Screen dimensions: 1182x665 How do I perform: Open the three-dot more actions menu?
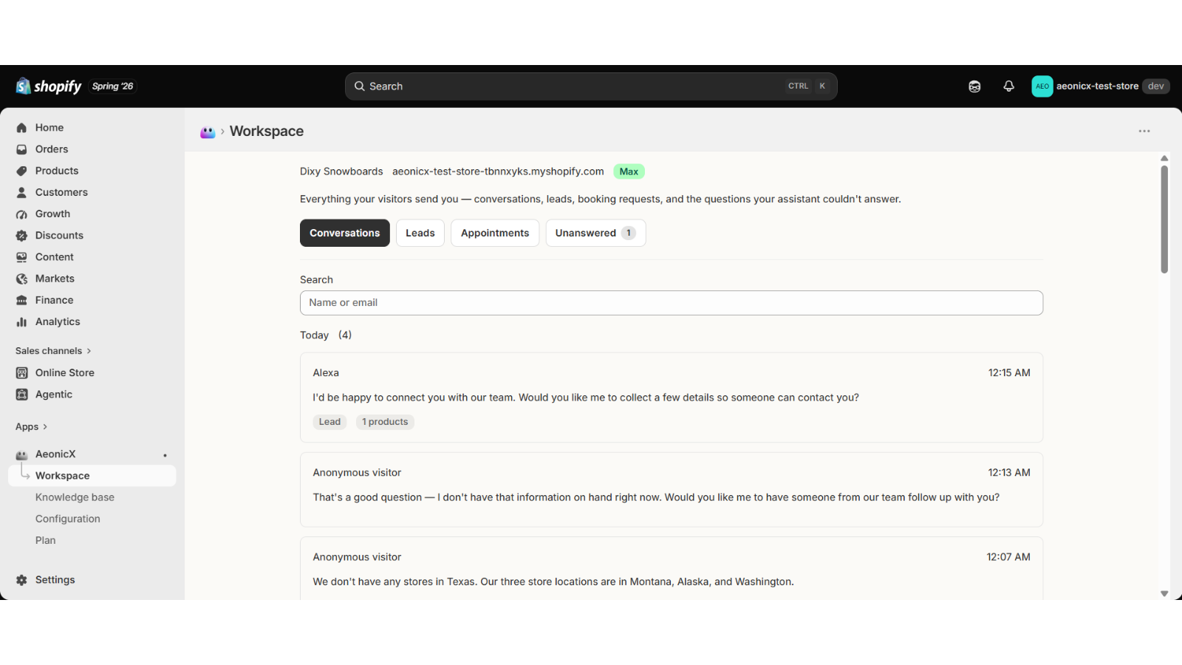(x=1144, y=131)
